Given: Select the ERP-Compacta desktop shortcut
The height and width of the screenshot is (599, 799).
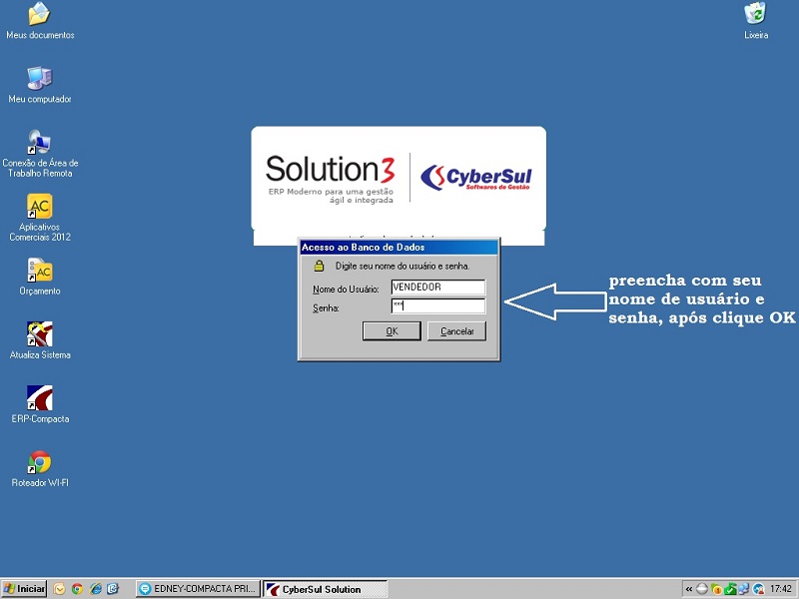Looking at the screenshot, I should click(40, 404).
